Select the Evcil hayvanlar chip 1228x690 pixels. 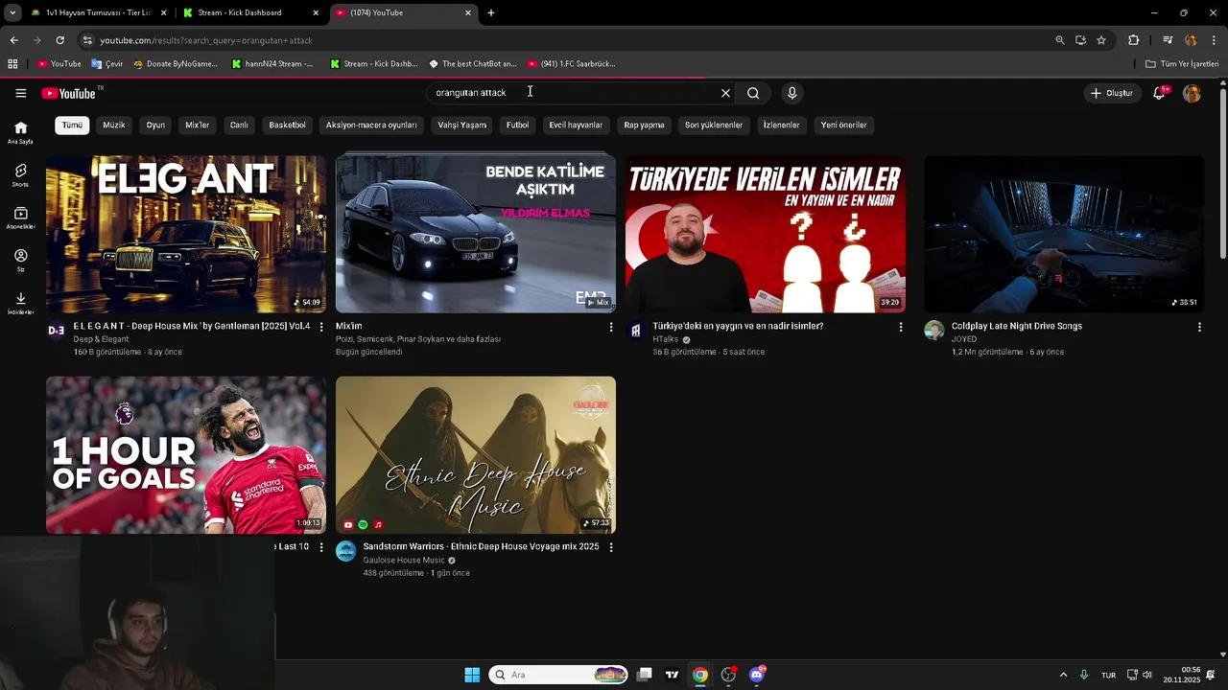click(x=576, y=125)
